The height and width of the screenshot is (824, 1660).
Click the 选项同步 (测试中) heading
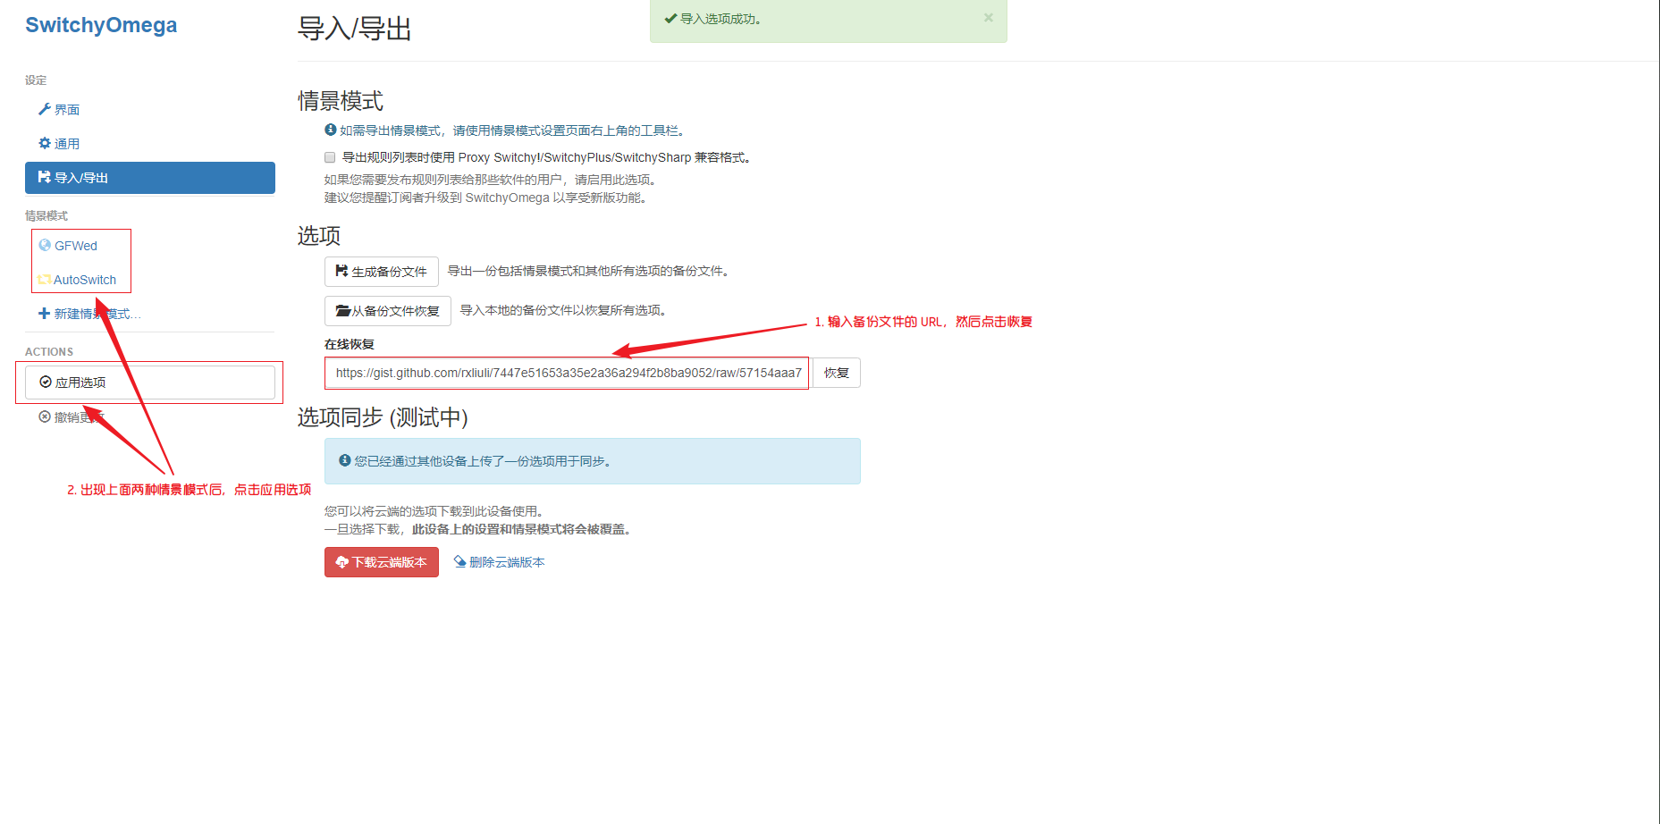[383, 417]
